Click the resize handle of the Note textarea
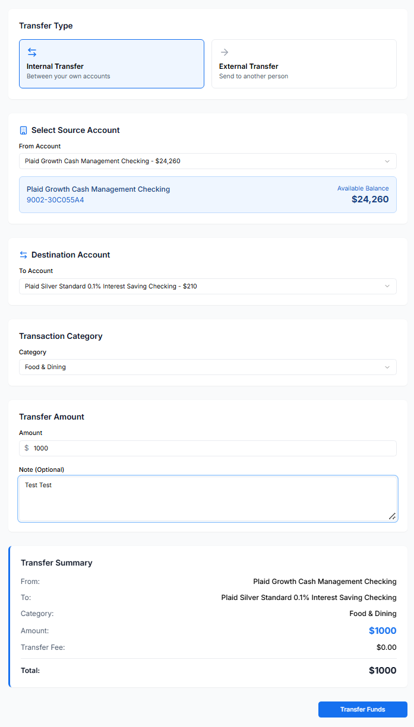Screen dimensions: 414x727 [x=392, y=516]
